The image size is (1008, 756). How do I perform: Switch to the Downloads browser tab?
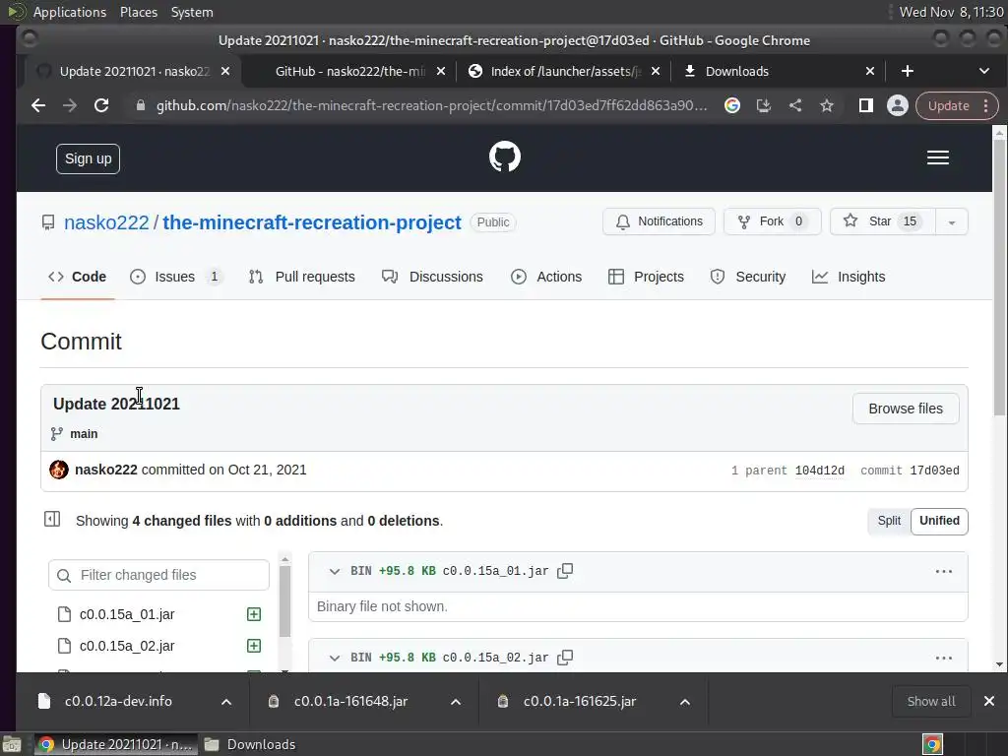[778, 71]
